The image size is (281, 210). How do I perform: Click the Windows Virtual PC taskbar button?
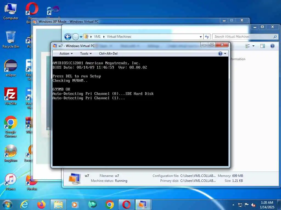[143, 205]
